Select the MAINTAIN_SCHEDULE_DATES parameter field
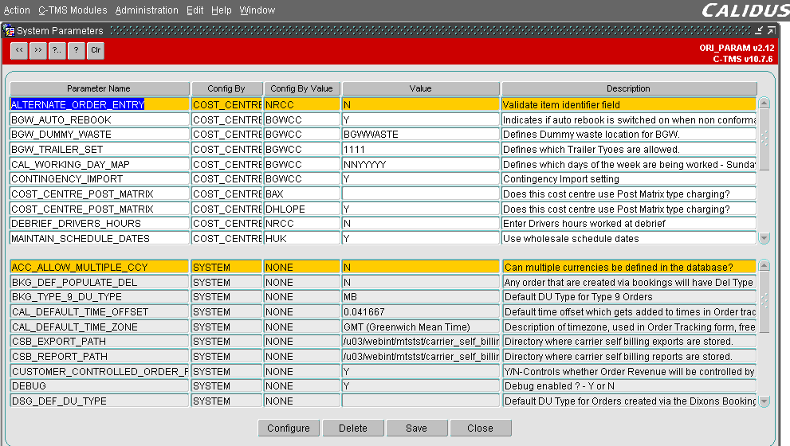The height and width of the screenshot is (446, 790). pyautogui.click(x=100, y=239)
